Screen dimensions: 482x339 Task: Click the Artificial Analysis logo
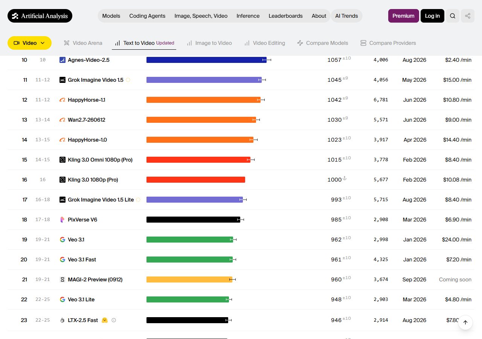coord(40,16)
